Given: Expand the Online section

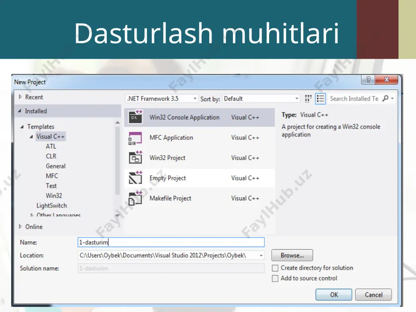Looking at the screenshot, I should 20,227.
